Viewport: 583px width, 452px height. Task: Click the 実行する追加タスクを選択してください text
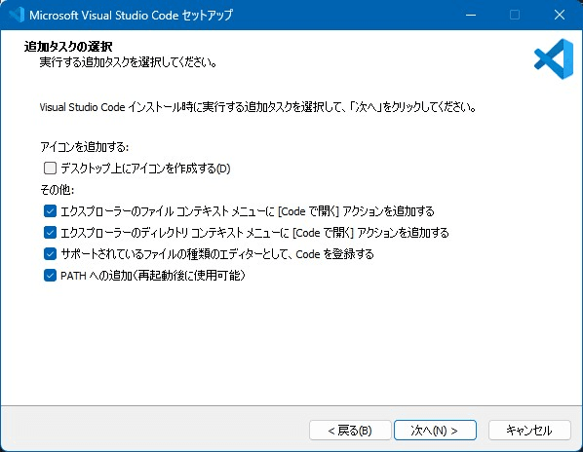[x=129, y=62]
